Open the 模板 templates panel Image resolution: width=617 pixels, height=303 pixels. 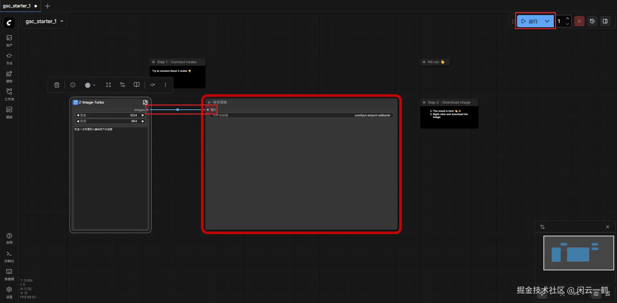pyautogui.click(x=9, y=113)
